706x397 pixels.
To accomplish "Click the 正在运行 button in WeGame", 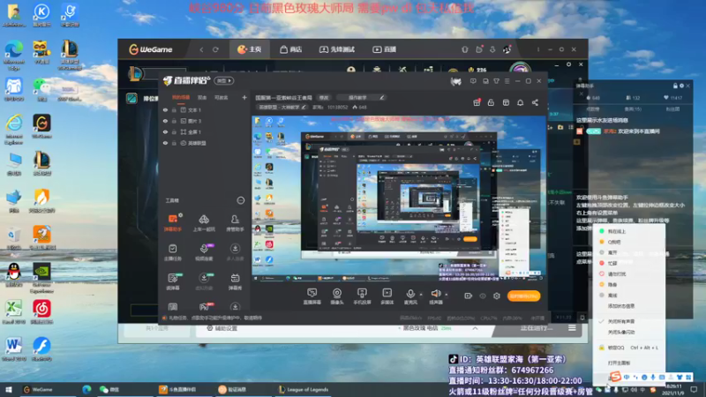I will tap(537, 328).
